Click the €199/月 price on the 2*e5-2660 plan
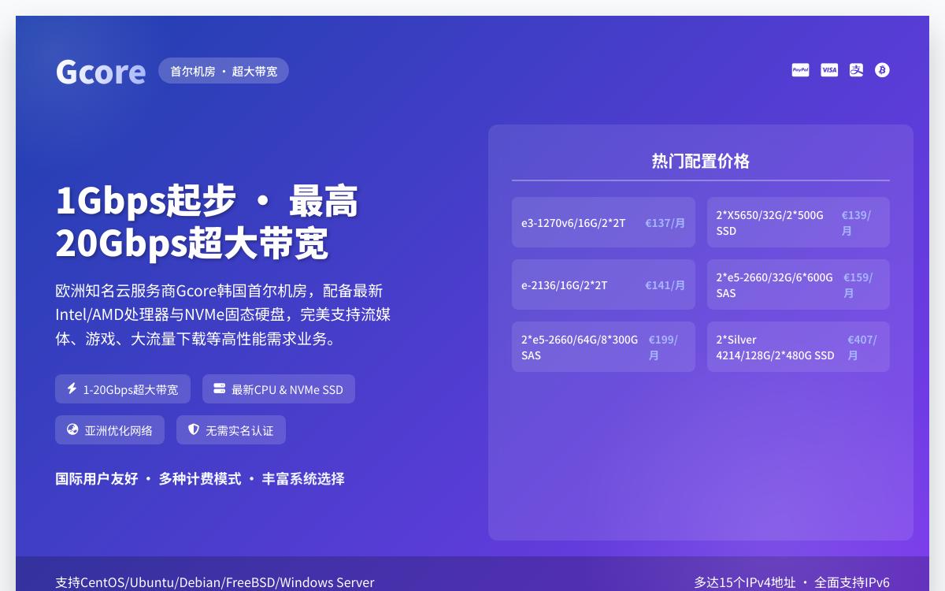This screenshot has height=591, width=945. click(x=663, y=347)
